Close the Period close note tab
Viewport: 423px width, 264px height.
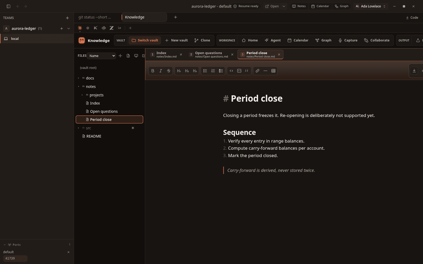(279, 54)
